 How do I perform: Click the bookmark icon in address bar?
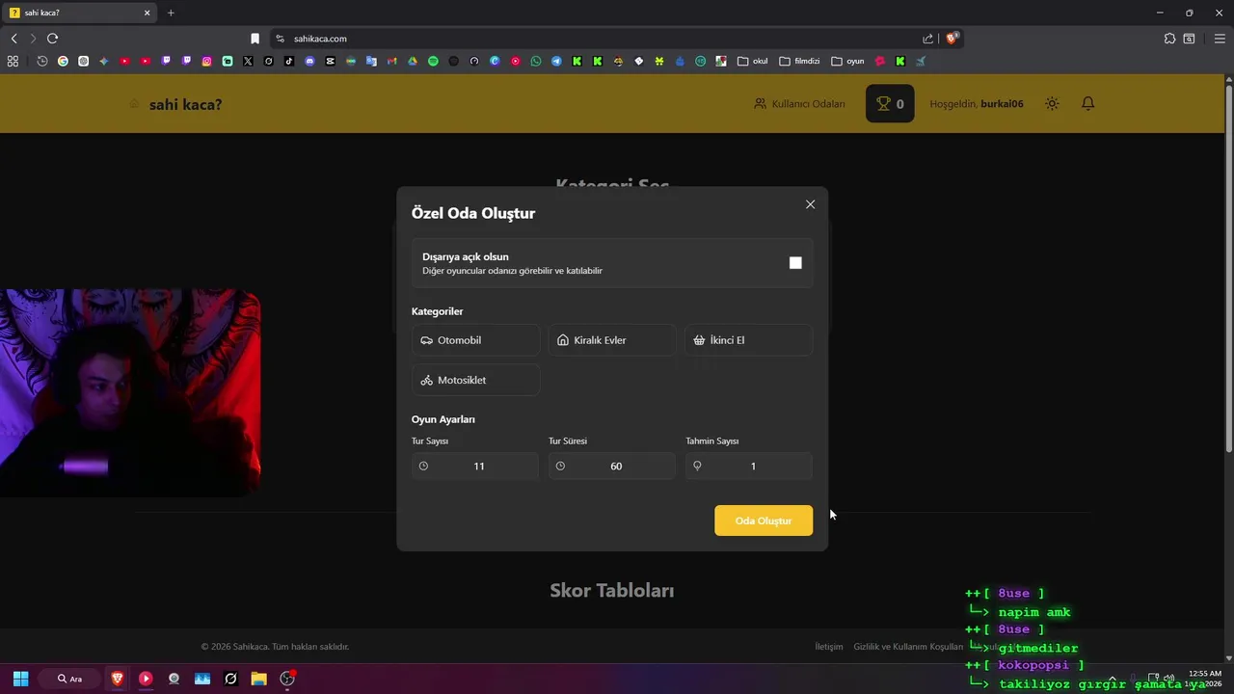[x=255, y=39]
